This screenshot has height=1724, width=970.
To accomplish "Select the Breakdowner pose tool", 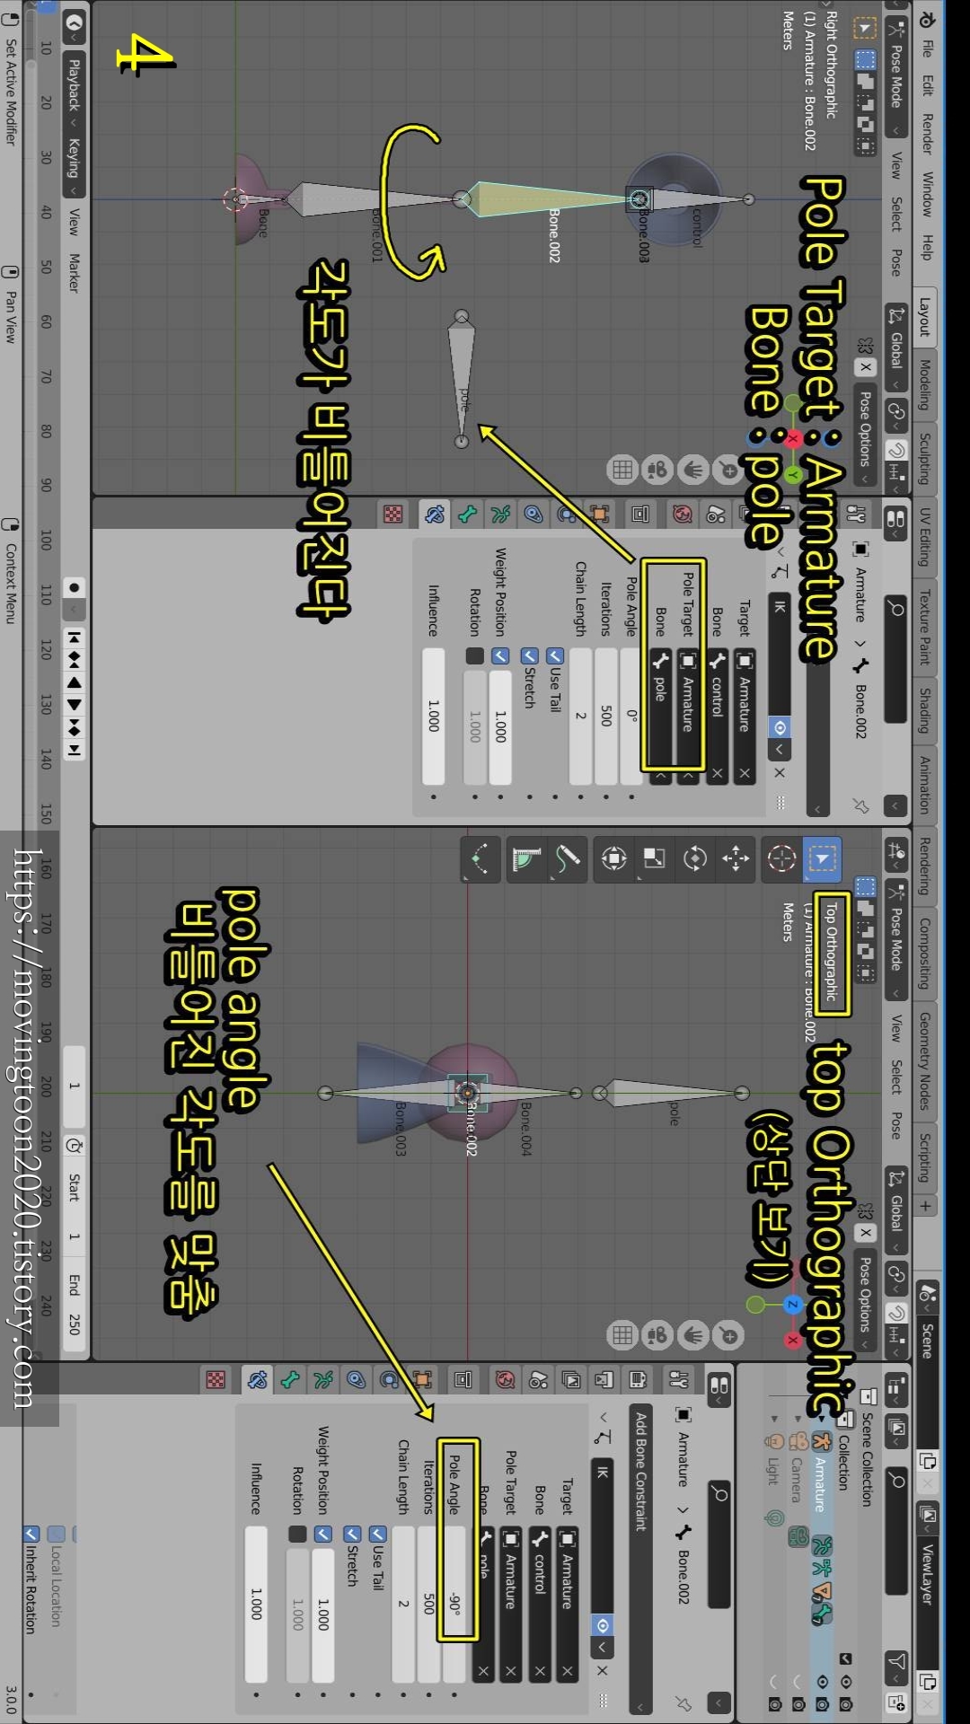I will click(x=481, y=858).
